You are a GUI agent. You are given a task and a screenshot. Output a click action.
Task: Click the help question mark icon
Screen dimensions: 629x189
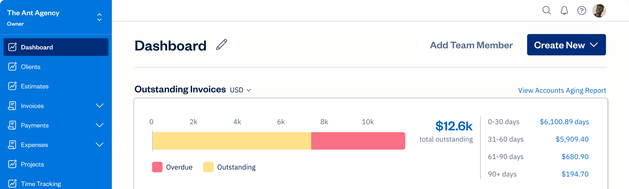pyautogui.click(x=582, y=11)
